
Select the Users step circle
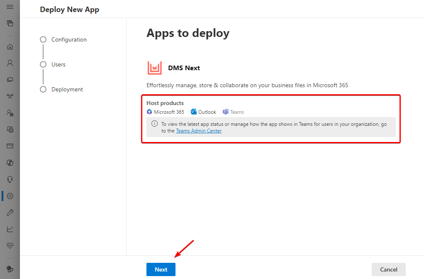[43, 64]
